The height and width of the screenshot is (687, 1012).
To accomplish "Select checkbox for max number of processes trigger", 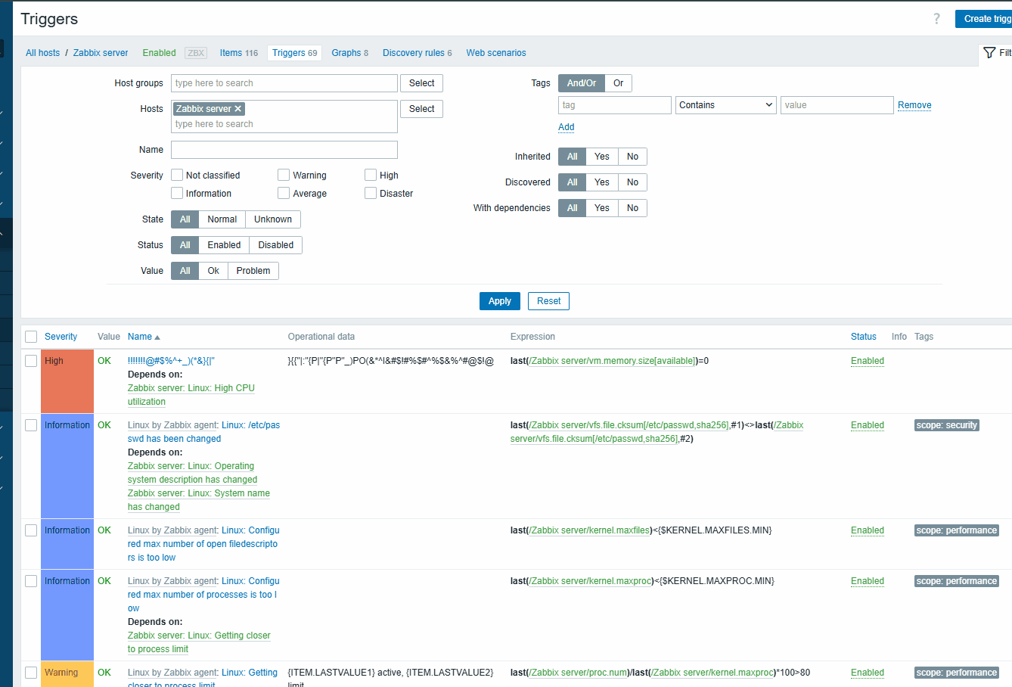I will (31, 581).
